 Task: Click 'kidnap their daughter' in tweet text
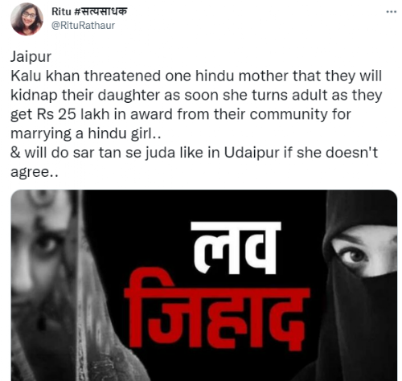[85, 95]
